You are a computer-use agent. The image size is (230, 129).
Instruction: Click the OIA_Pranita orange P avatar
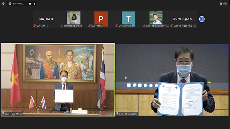pyautogui.click(x=101, y=19)
